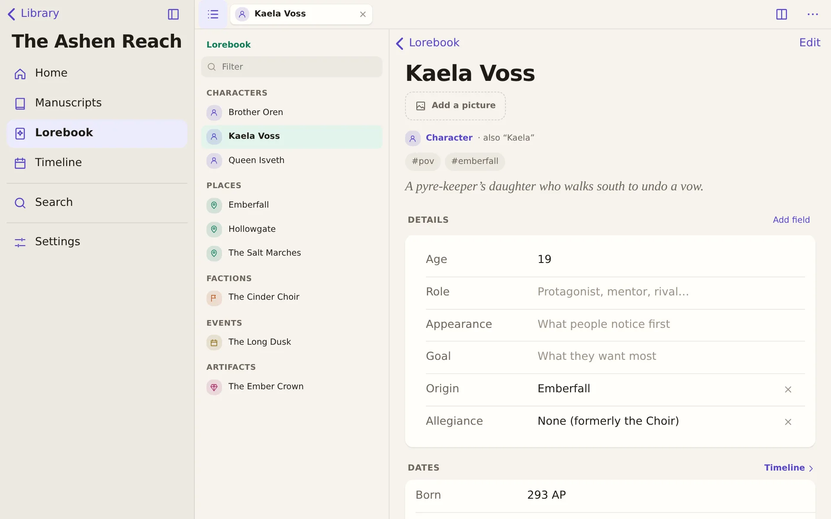
Task: Select the Kaela Voss tab
Action: pos(301,14)
